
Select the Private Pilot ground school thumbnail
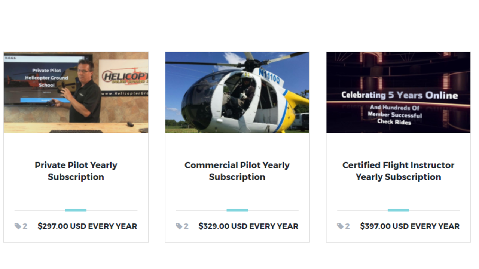pos(76,92)
